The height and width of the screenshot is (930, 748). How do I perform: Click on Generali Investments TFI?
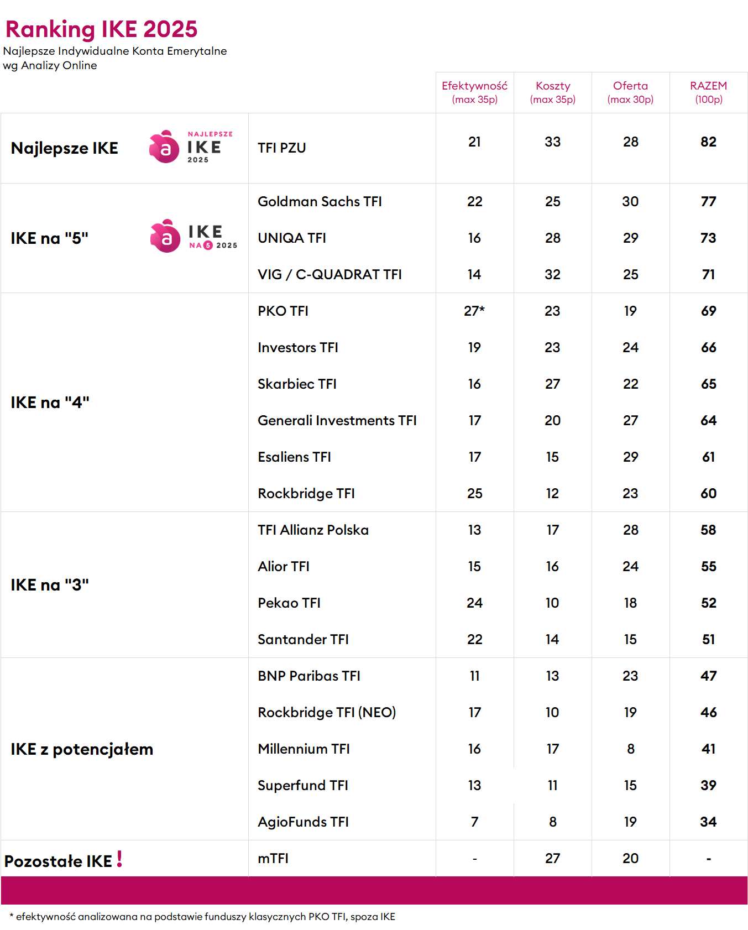[337, 421]
